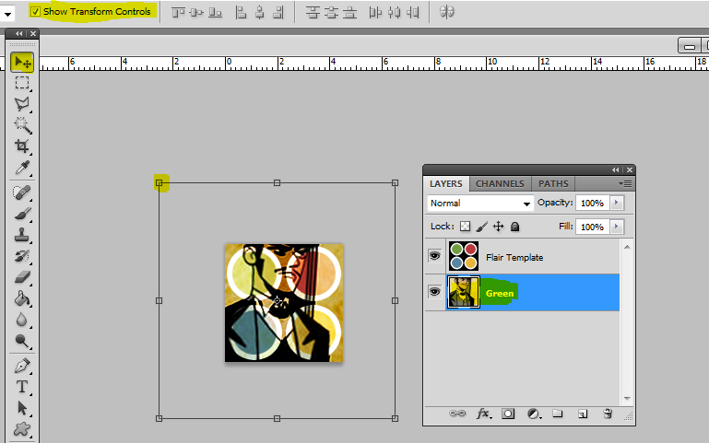Switch to the Layers tab

446,184
